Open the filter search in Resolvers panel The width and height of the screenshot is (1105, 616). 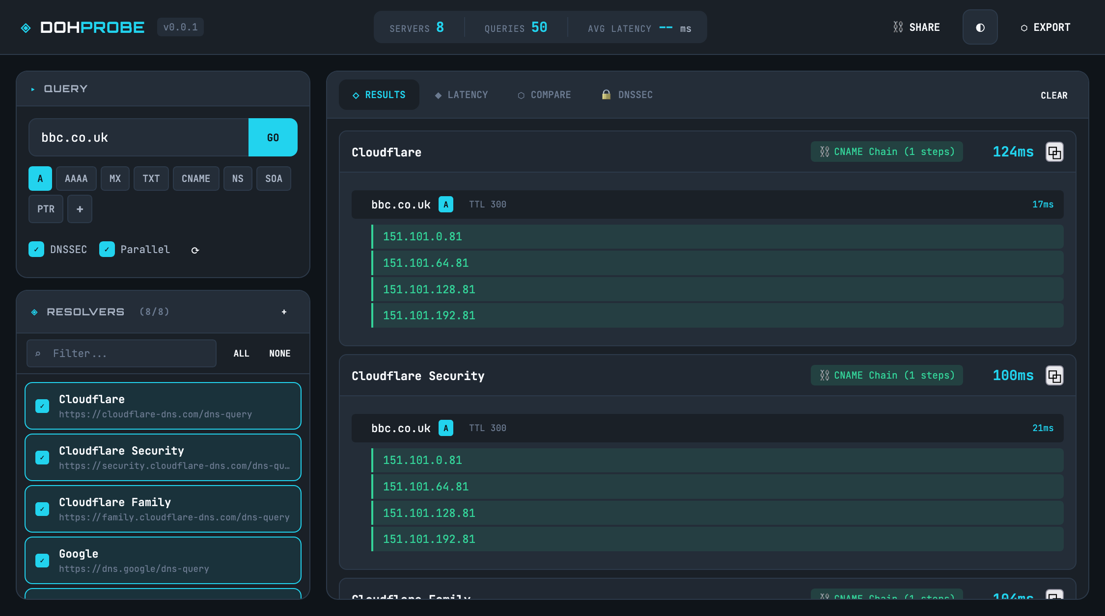click(121, 353)
